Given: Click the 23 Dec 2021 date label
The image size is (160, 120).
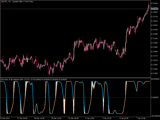Looking at the screenshot, I should (x=5, y=118).
